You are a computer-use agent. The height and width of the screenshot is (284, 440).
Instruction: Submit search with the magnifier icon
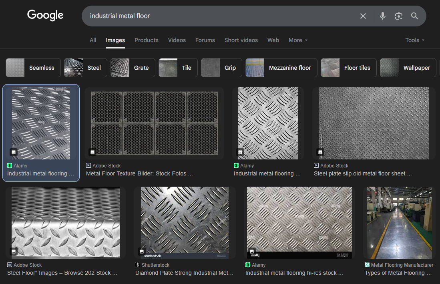[414, 16]
